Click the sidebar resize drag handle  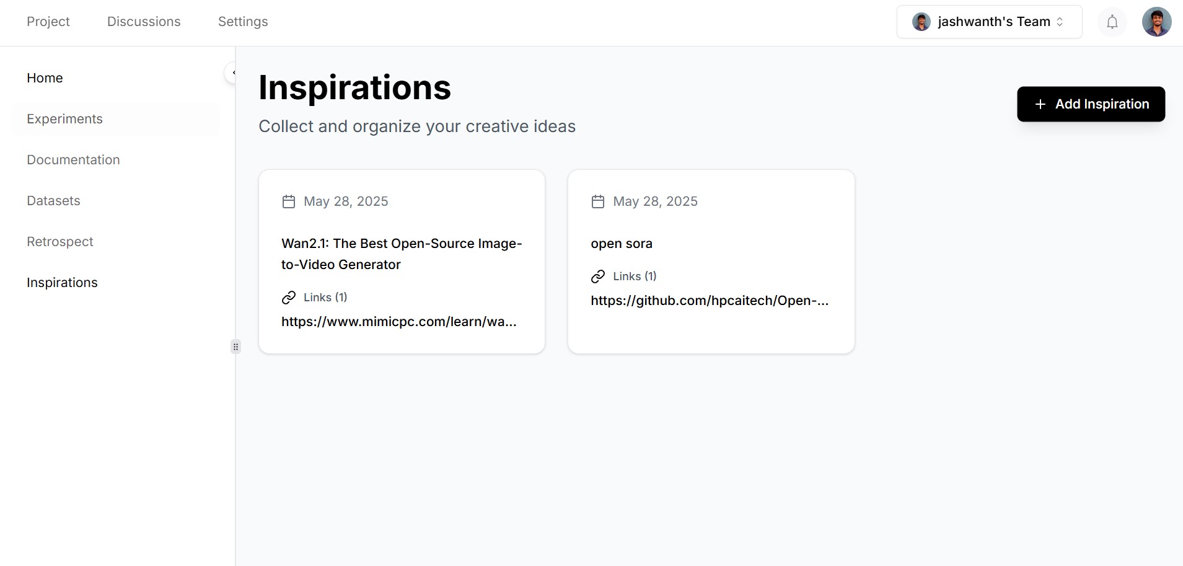click(235, 347)
